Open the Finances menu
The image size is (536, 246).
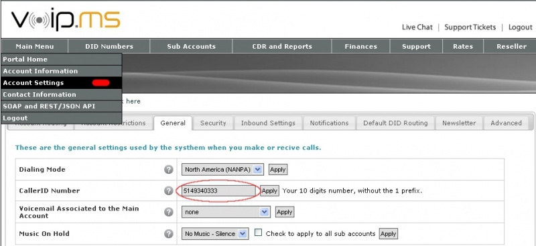360,46
